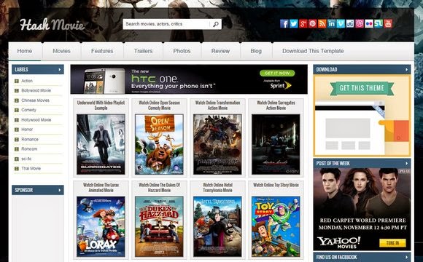Click Download This Template menu item
The width and height of the screenshot is (423, 262).
tap(313, 51)
